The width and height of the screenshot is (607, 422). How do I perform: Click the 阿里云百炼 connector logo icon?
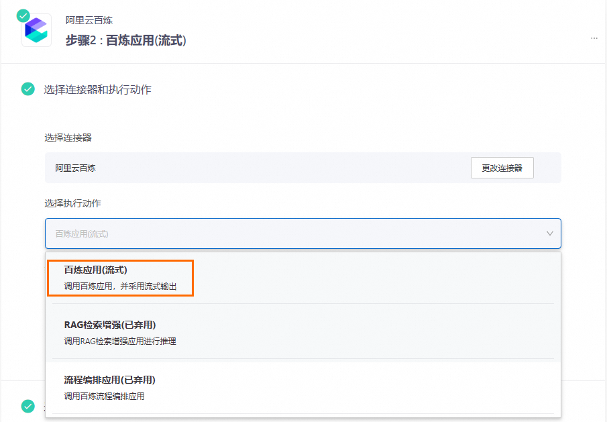click(36, 30)
